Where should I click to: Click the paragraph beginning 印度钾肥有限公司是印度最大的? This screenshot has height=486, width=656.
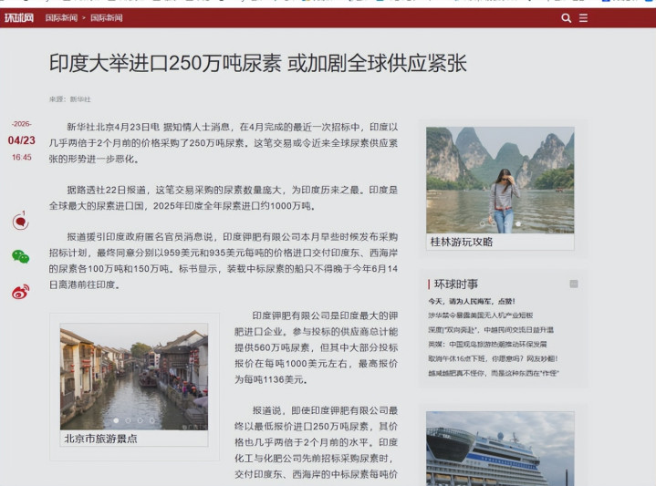pyautogui.click(x=316, y=347)
